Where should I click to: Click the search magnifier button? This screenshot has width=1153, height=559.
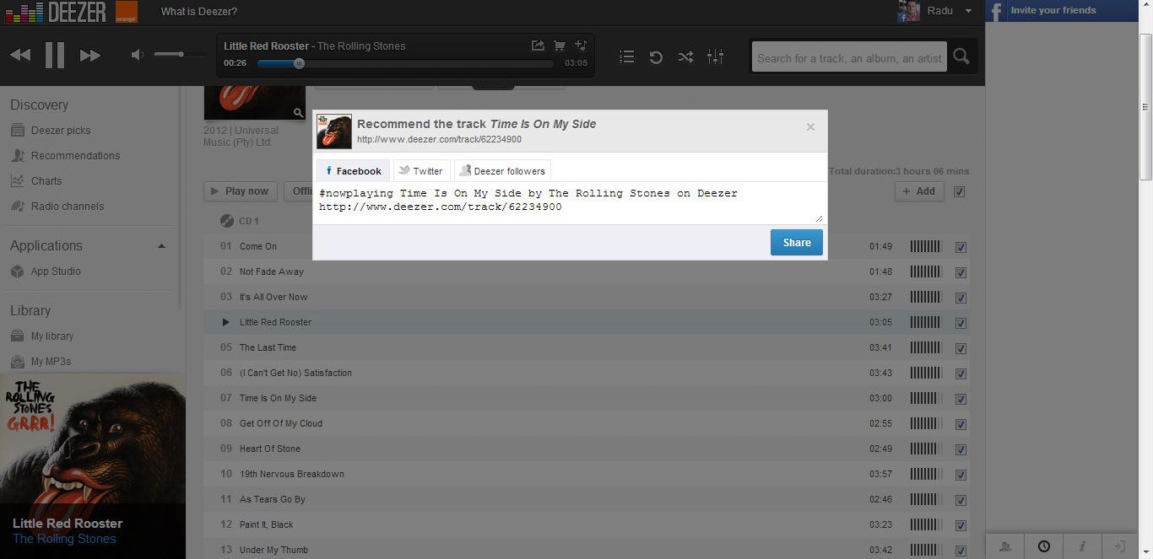[x=961, y=56]
